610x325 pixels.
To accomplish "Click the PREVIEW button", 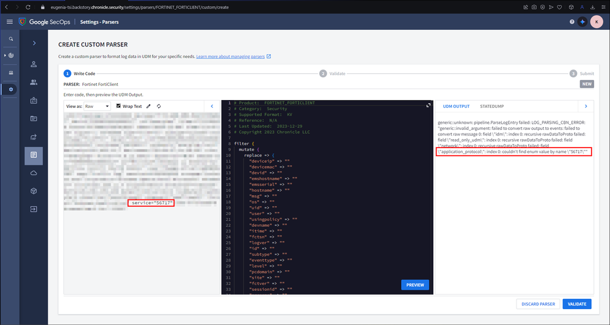I will point(415,285).
